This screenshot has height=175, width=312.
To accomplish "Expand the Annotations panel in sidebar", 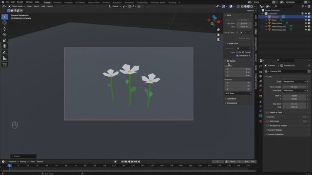I will click(x=232, y=103).
